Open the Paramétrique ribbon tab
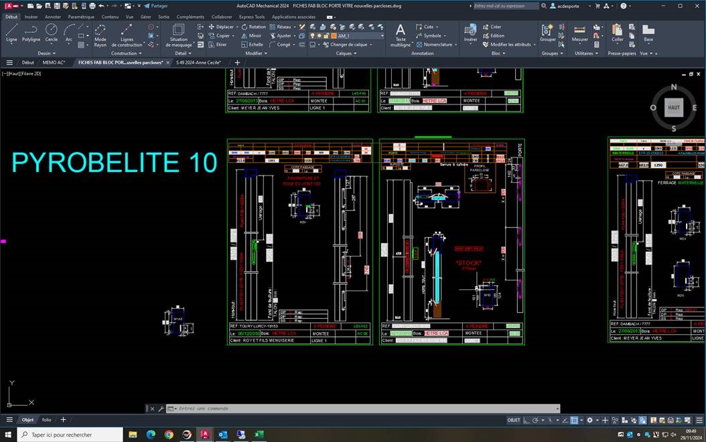The width and height of the screenshot is (706, 442). click(81, 17)
